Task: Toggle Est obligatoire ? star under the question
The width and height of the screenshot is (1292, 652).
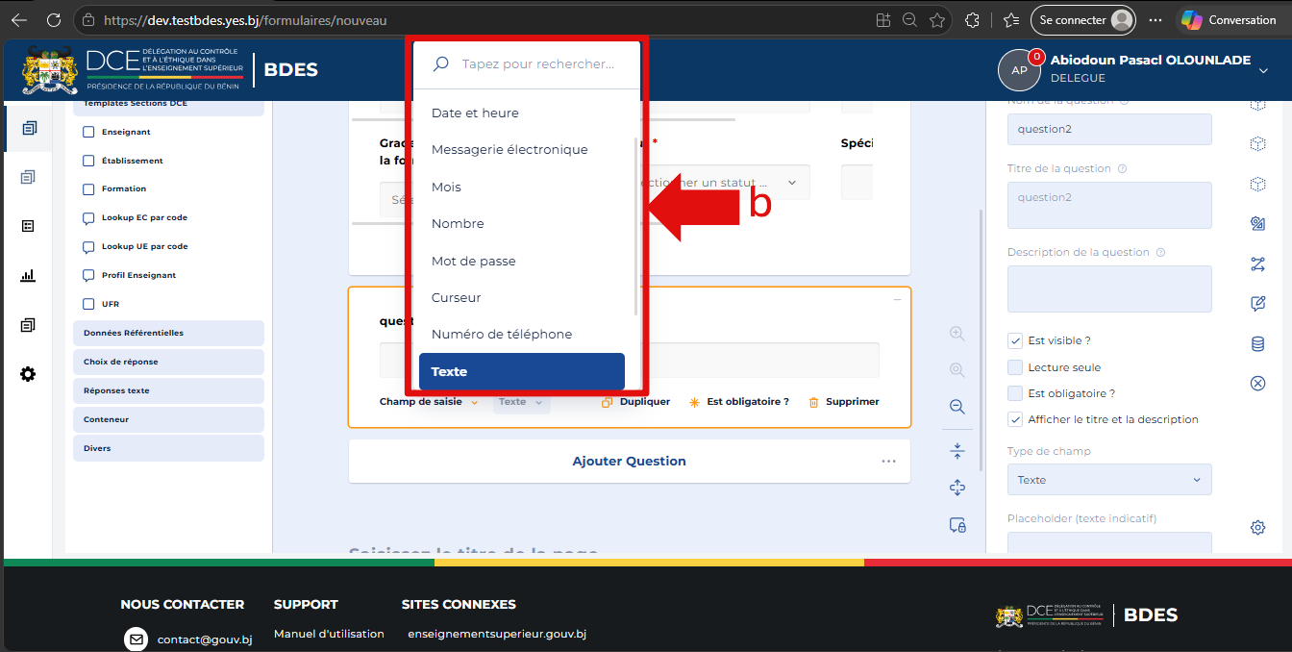Action: point(739,402)
